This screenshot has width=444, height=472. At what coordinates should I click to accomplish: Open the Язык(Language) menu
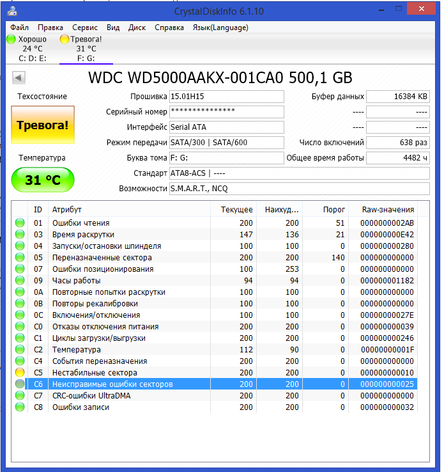click(220, 28)
